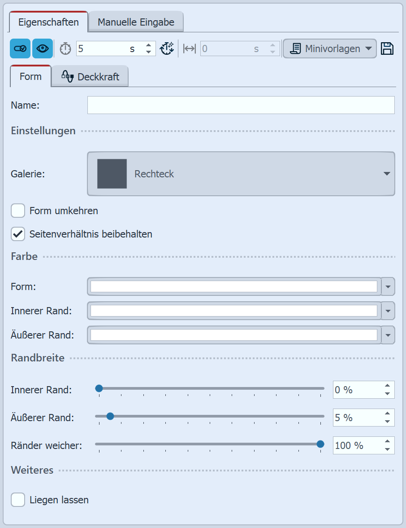Image resolution: width=406 pixels, height=528 pixels.
Task: Switch to the Manuelle Eingabe tab
Action: pos(135,21)
